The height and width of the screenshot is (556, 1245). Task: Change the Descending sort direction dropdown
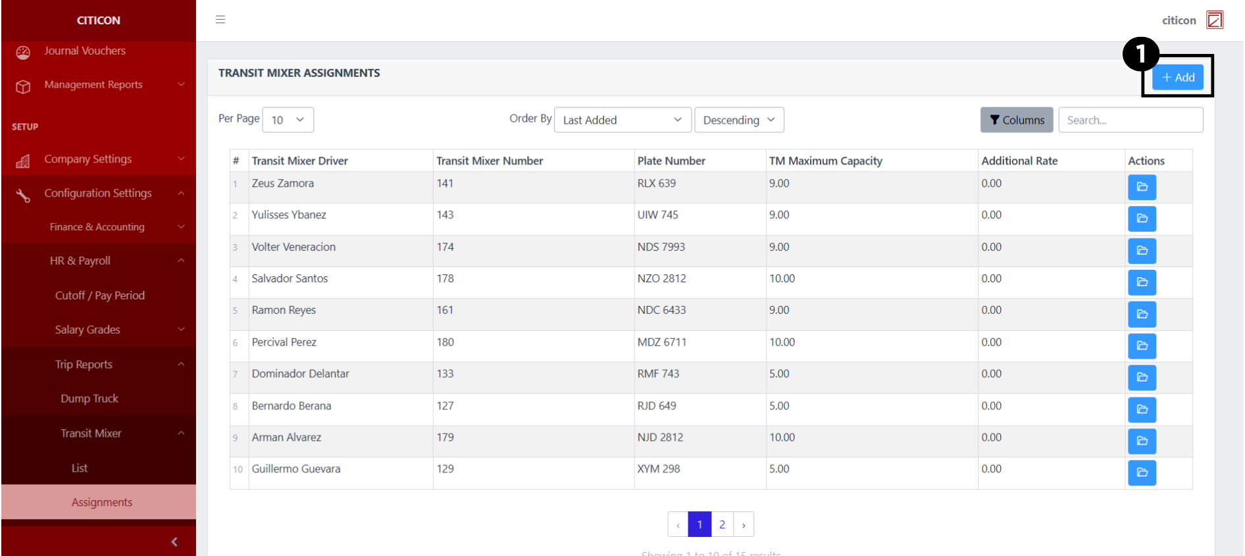coord(739,120)
